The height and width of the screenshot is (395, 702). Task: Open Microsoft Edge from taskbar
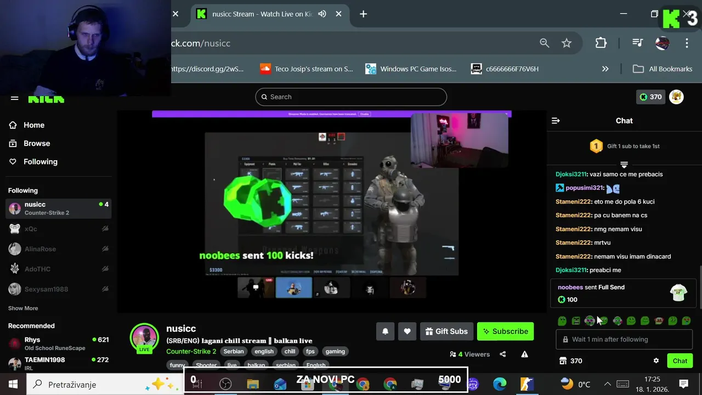point(500,384)
